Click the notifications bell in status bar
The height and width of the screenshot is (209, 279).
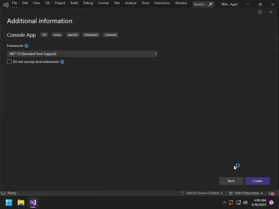click(272, 193)
